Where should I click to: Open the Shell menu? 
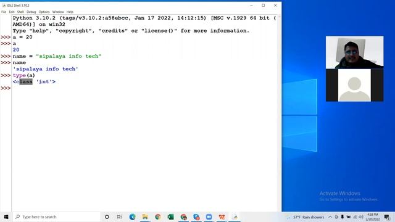pyautogui.click(x=20, y=12)
